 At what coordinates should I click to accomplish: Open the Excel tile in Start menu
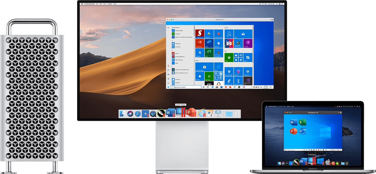click(x=209, y=53)
